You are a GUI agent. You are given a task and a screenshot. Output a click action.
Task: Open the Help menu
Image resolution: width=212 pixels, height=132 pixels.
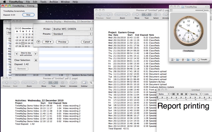point(75,2)
